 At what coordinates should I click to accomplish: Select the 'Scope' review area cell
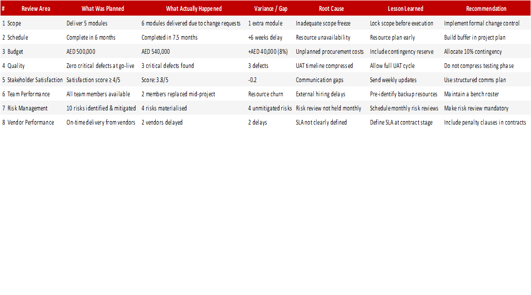pyautogui.click(x=14, y=24)
